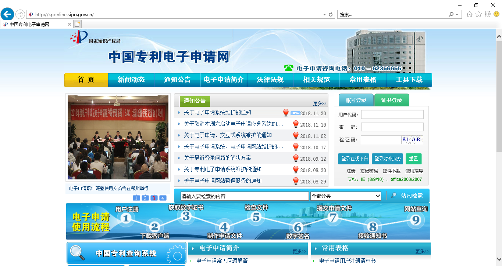Open the 使用指导 link

coord(414,171)
